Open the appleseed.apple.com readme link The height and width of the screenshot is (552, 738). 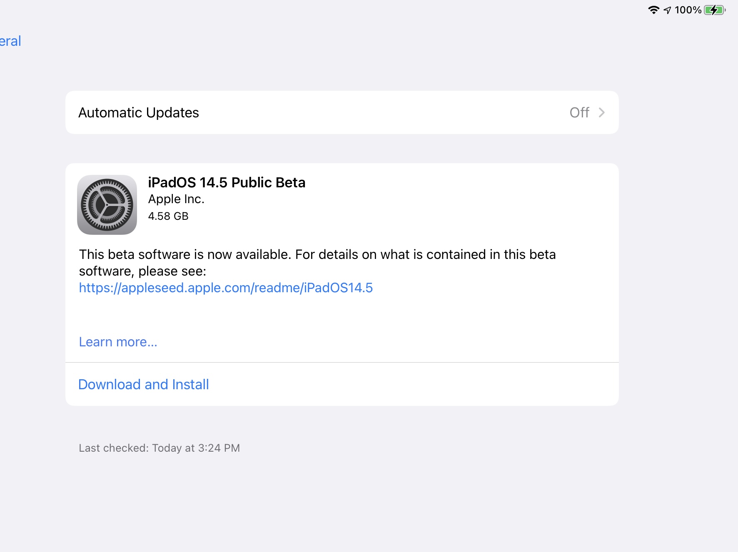(x=226, y=288)
